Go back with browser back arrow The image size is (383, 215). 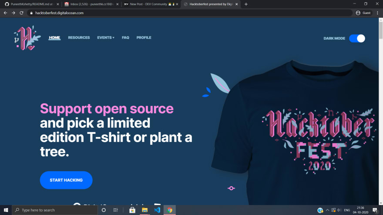coord(5,13)
